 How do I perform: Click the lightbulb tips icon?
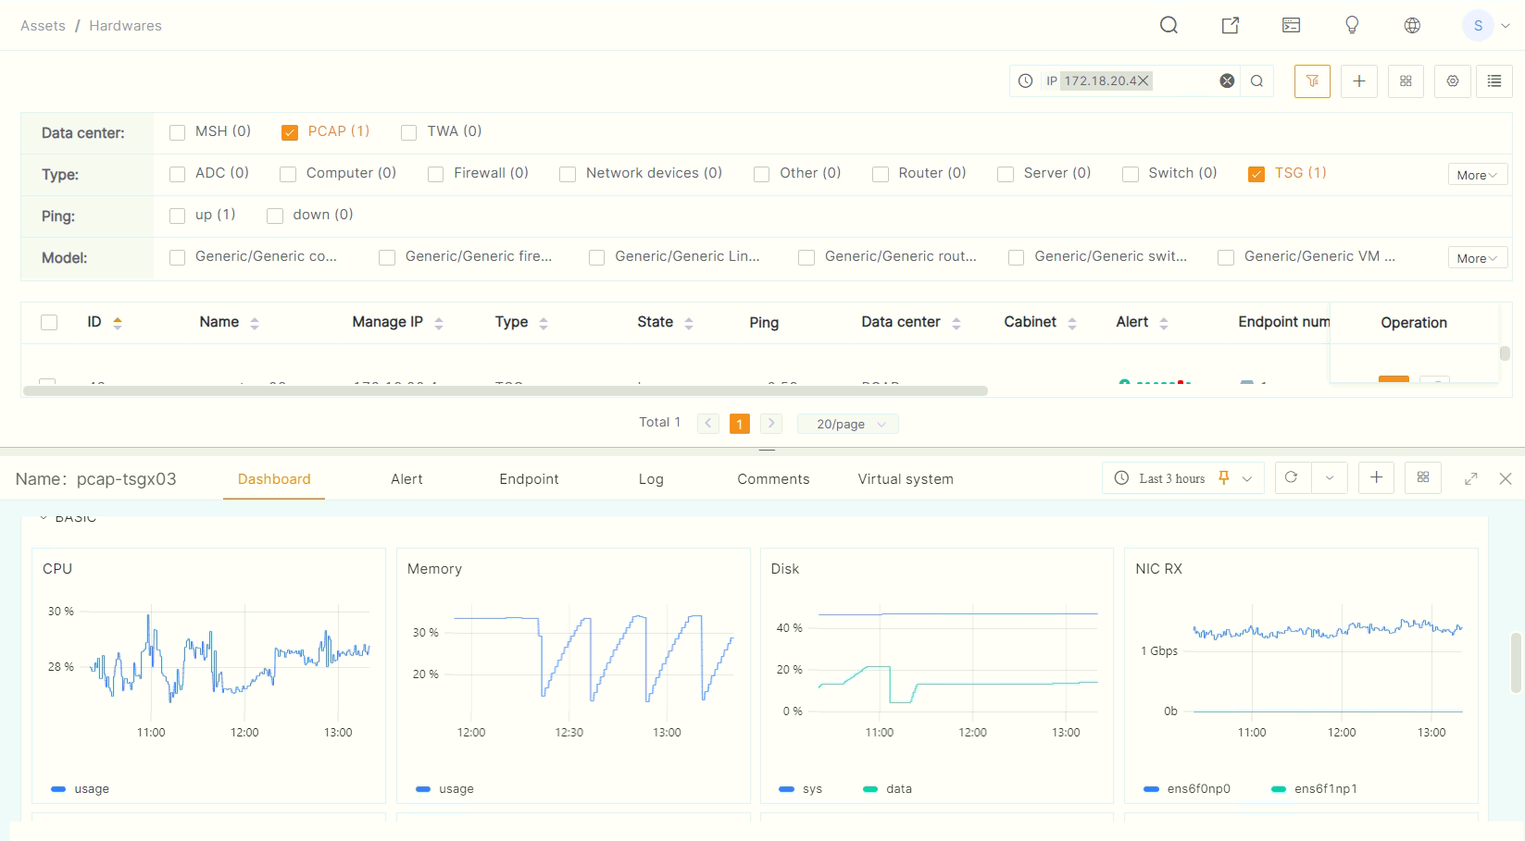click(x=1352, y=25)
